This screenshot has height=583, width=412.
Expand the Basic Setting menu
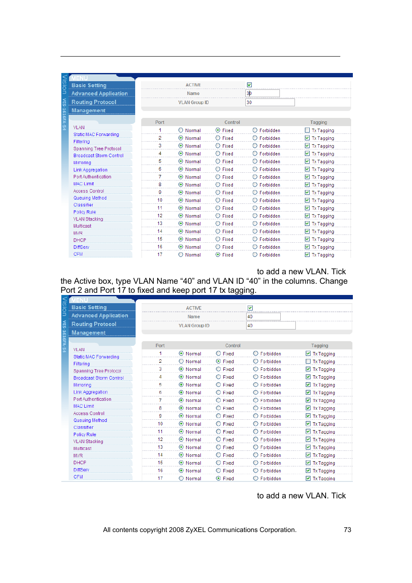click(89, 85)
